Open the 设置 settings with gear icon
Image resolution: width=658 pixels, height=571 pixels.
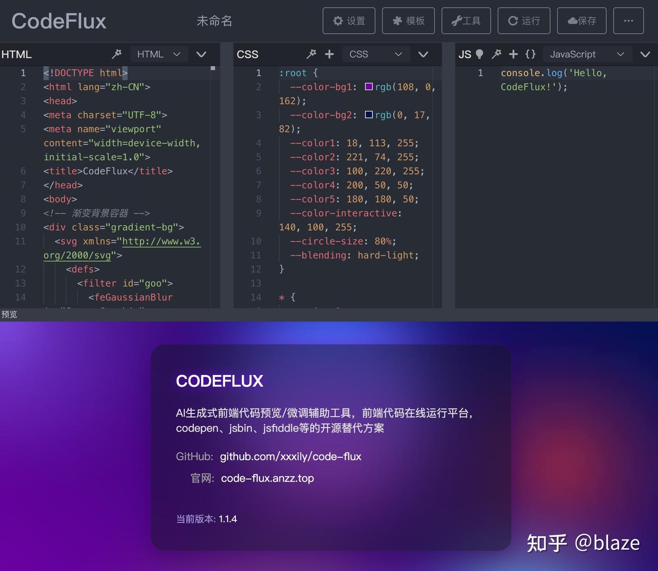(349, 21)
